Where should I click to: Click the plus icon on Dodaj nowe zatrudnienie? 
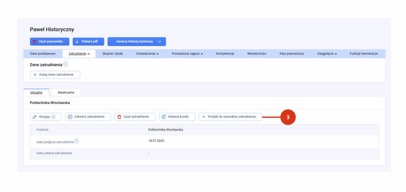click(x=35, y=75)
